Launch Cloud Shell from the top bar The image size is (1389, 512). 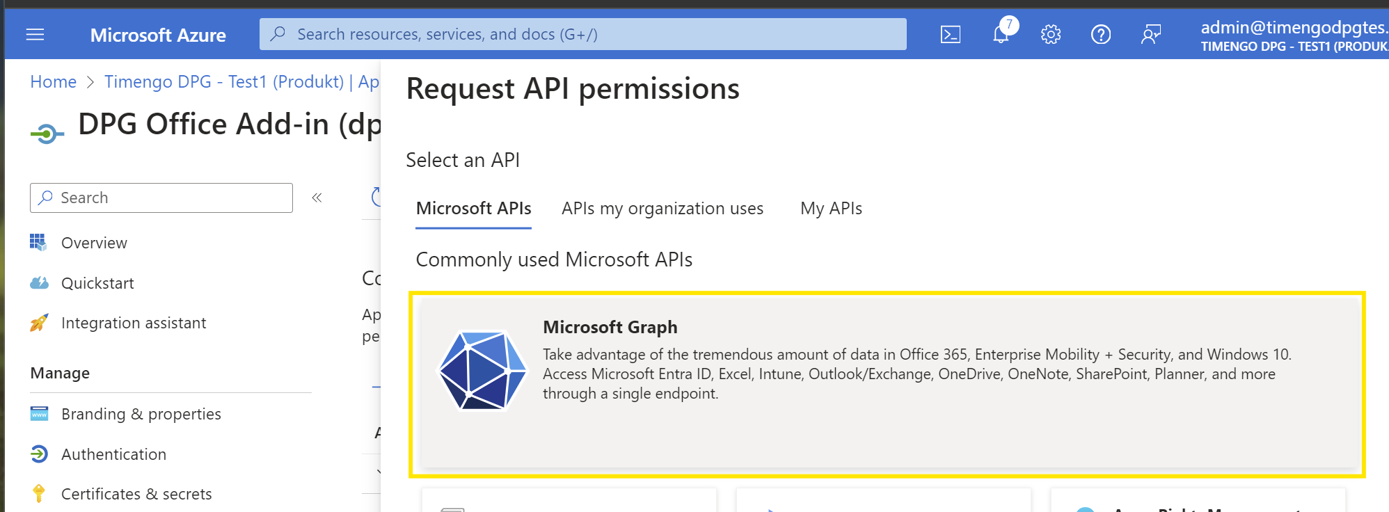(950, 35)
